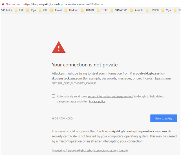Click the Not secure warning triangle icon

3,4
